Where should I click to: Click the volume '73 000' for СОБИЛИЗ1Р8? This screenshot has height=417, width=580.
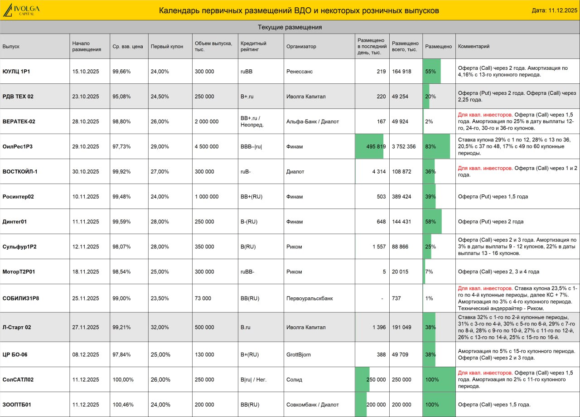pos(203,298)
